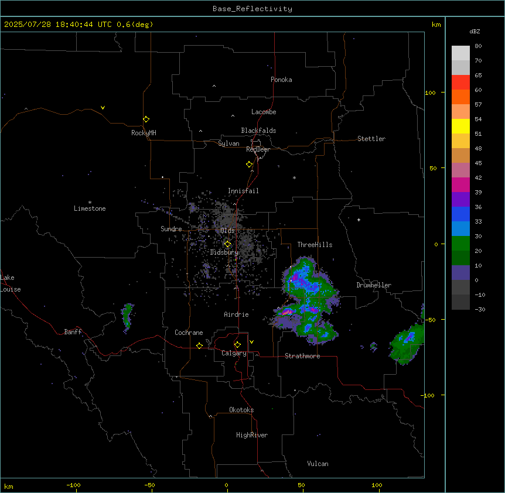Click the small green radar echo northeast of Banff
Image resolution: width=505 pixels, height=493 pixels.
tap(127, 317)
